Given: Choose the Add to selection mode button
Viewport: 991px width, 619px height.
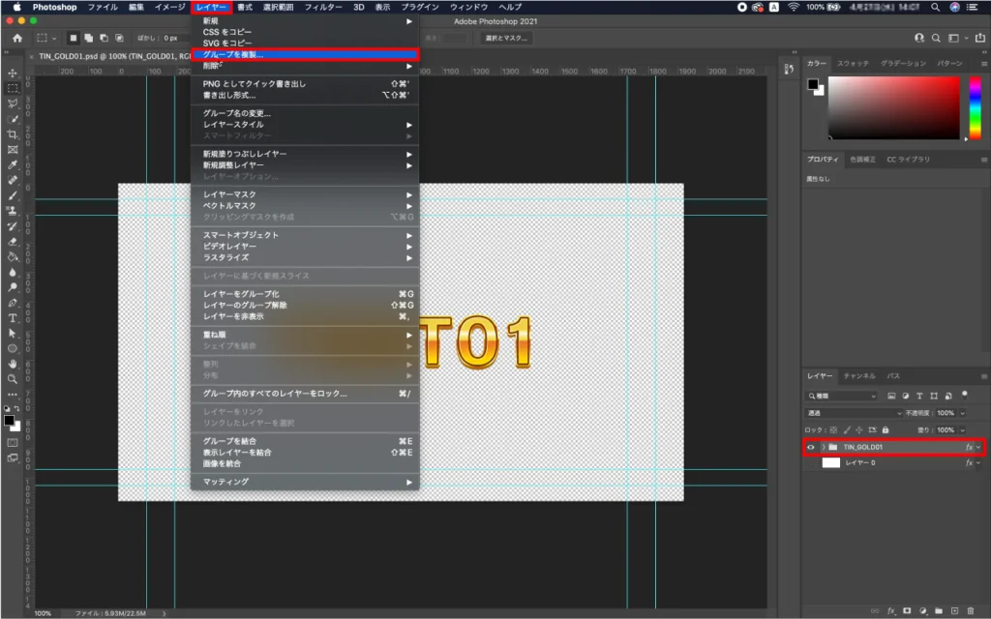Looking at the screenshot, I should (x=88, y=38).
